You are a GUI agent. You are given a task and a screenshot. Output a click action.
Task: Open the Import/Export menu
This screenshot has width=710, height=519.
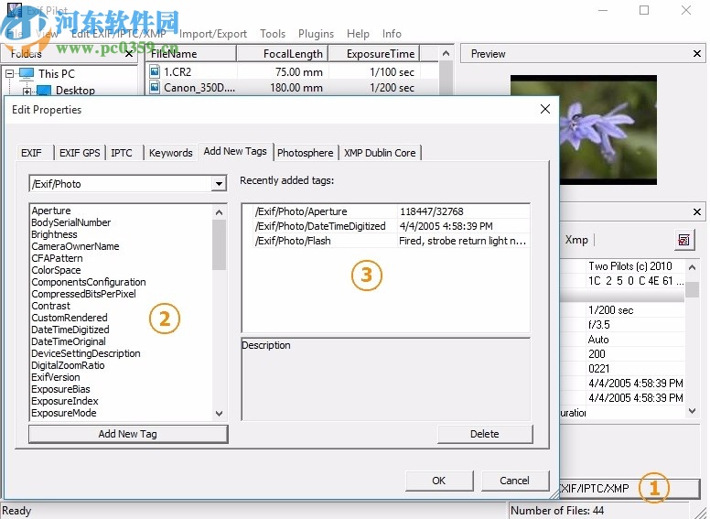(213, 34)
